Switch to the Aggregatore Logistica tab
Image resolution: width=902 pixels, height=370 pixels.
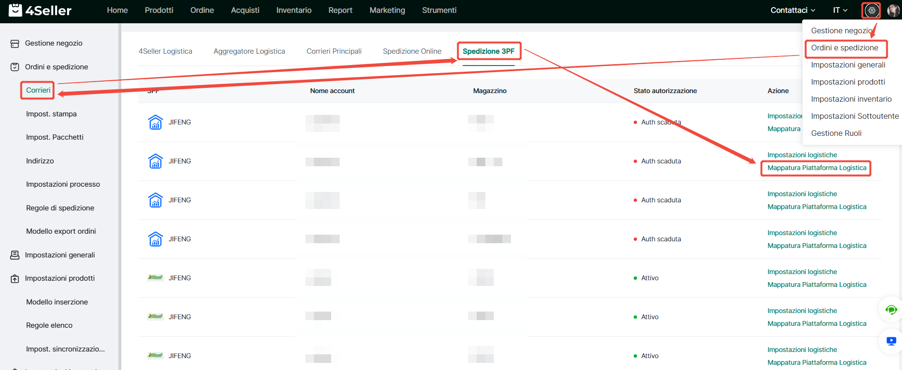pyautogui.click(x=249, y=51)
